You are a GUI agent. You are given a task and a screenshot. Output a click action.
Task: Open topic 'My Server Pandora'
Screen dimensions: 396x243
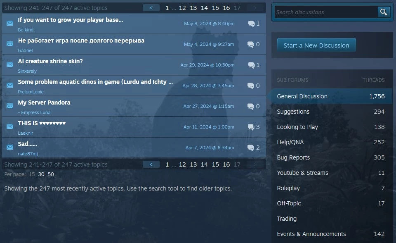(x=44, y=102)
